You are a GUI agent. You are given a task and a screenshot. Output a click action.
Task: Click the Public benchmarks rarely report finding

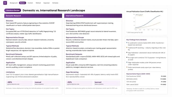pyautogui.click(x=146, y=68)
